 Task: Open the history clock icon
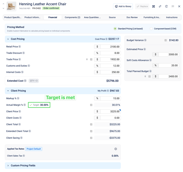166,6
